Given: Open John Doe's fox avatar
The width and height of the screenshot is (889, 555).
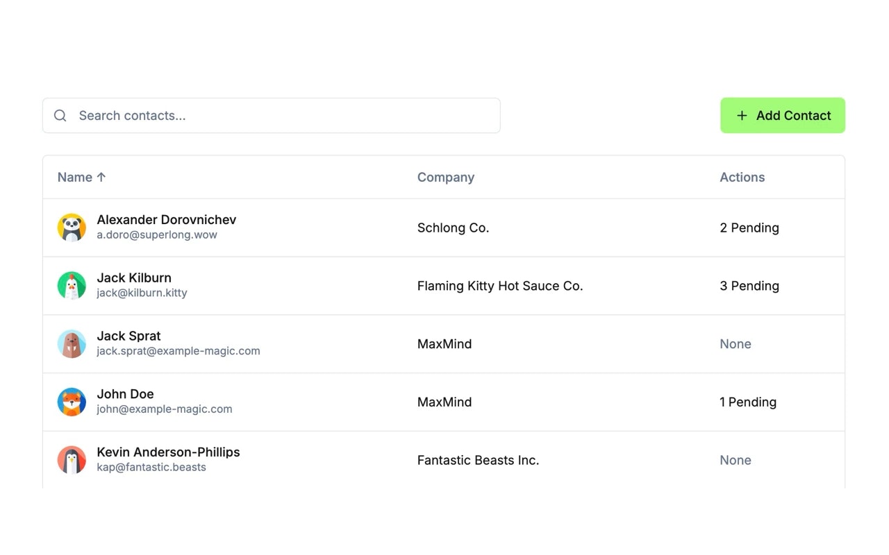Looking at the screenshot, I should click(x=72, y=402).
